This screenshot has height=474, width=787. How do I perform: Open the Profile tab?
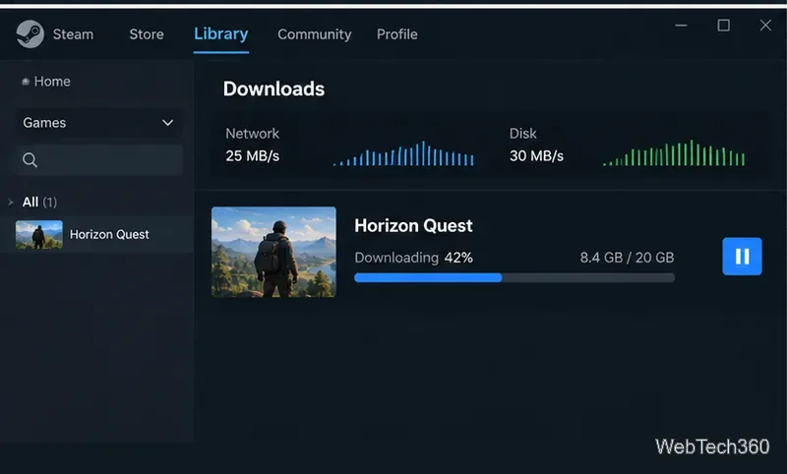397,34
